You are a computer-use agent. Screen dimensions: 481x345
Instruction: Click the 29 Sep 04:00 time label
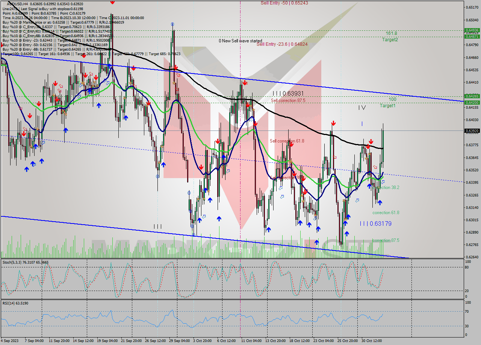click(179, 341)
